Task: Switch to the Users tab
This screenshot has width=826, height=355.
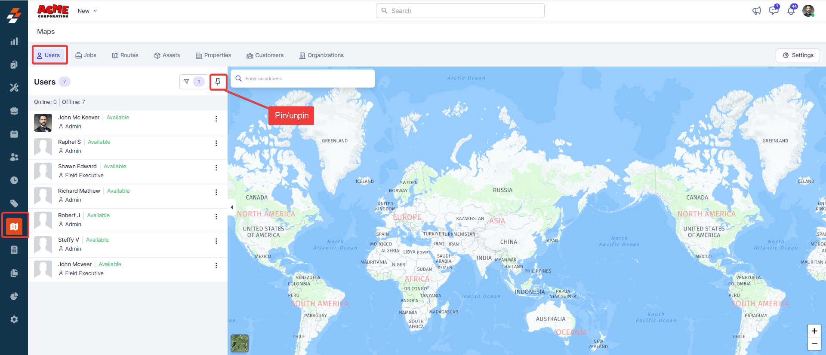Action: tap(49, 55)
